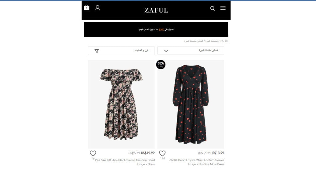
Task: Favorite the heart print maxi dress
Action: coord(162,153)
